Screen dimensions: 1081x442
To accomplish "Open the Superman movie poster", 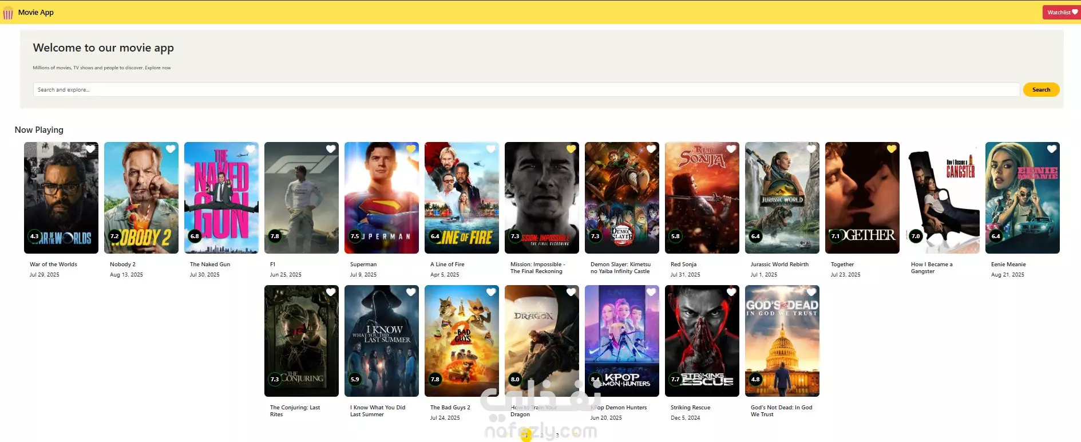I will (x=382, y=198).
